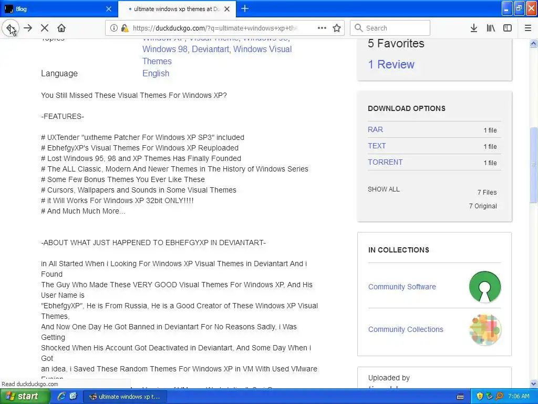Click the 7 Original count text

pos(483,206)
